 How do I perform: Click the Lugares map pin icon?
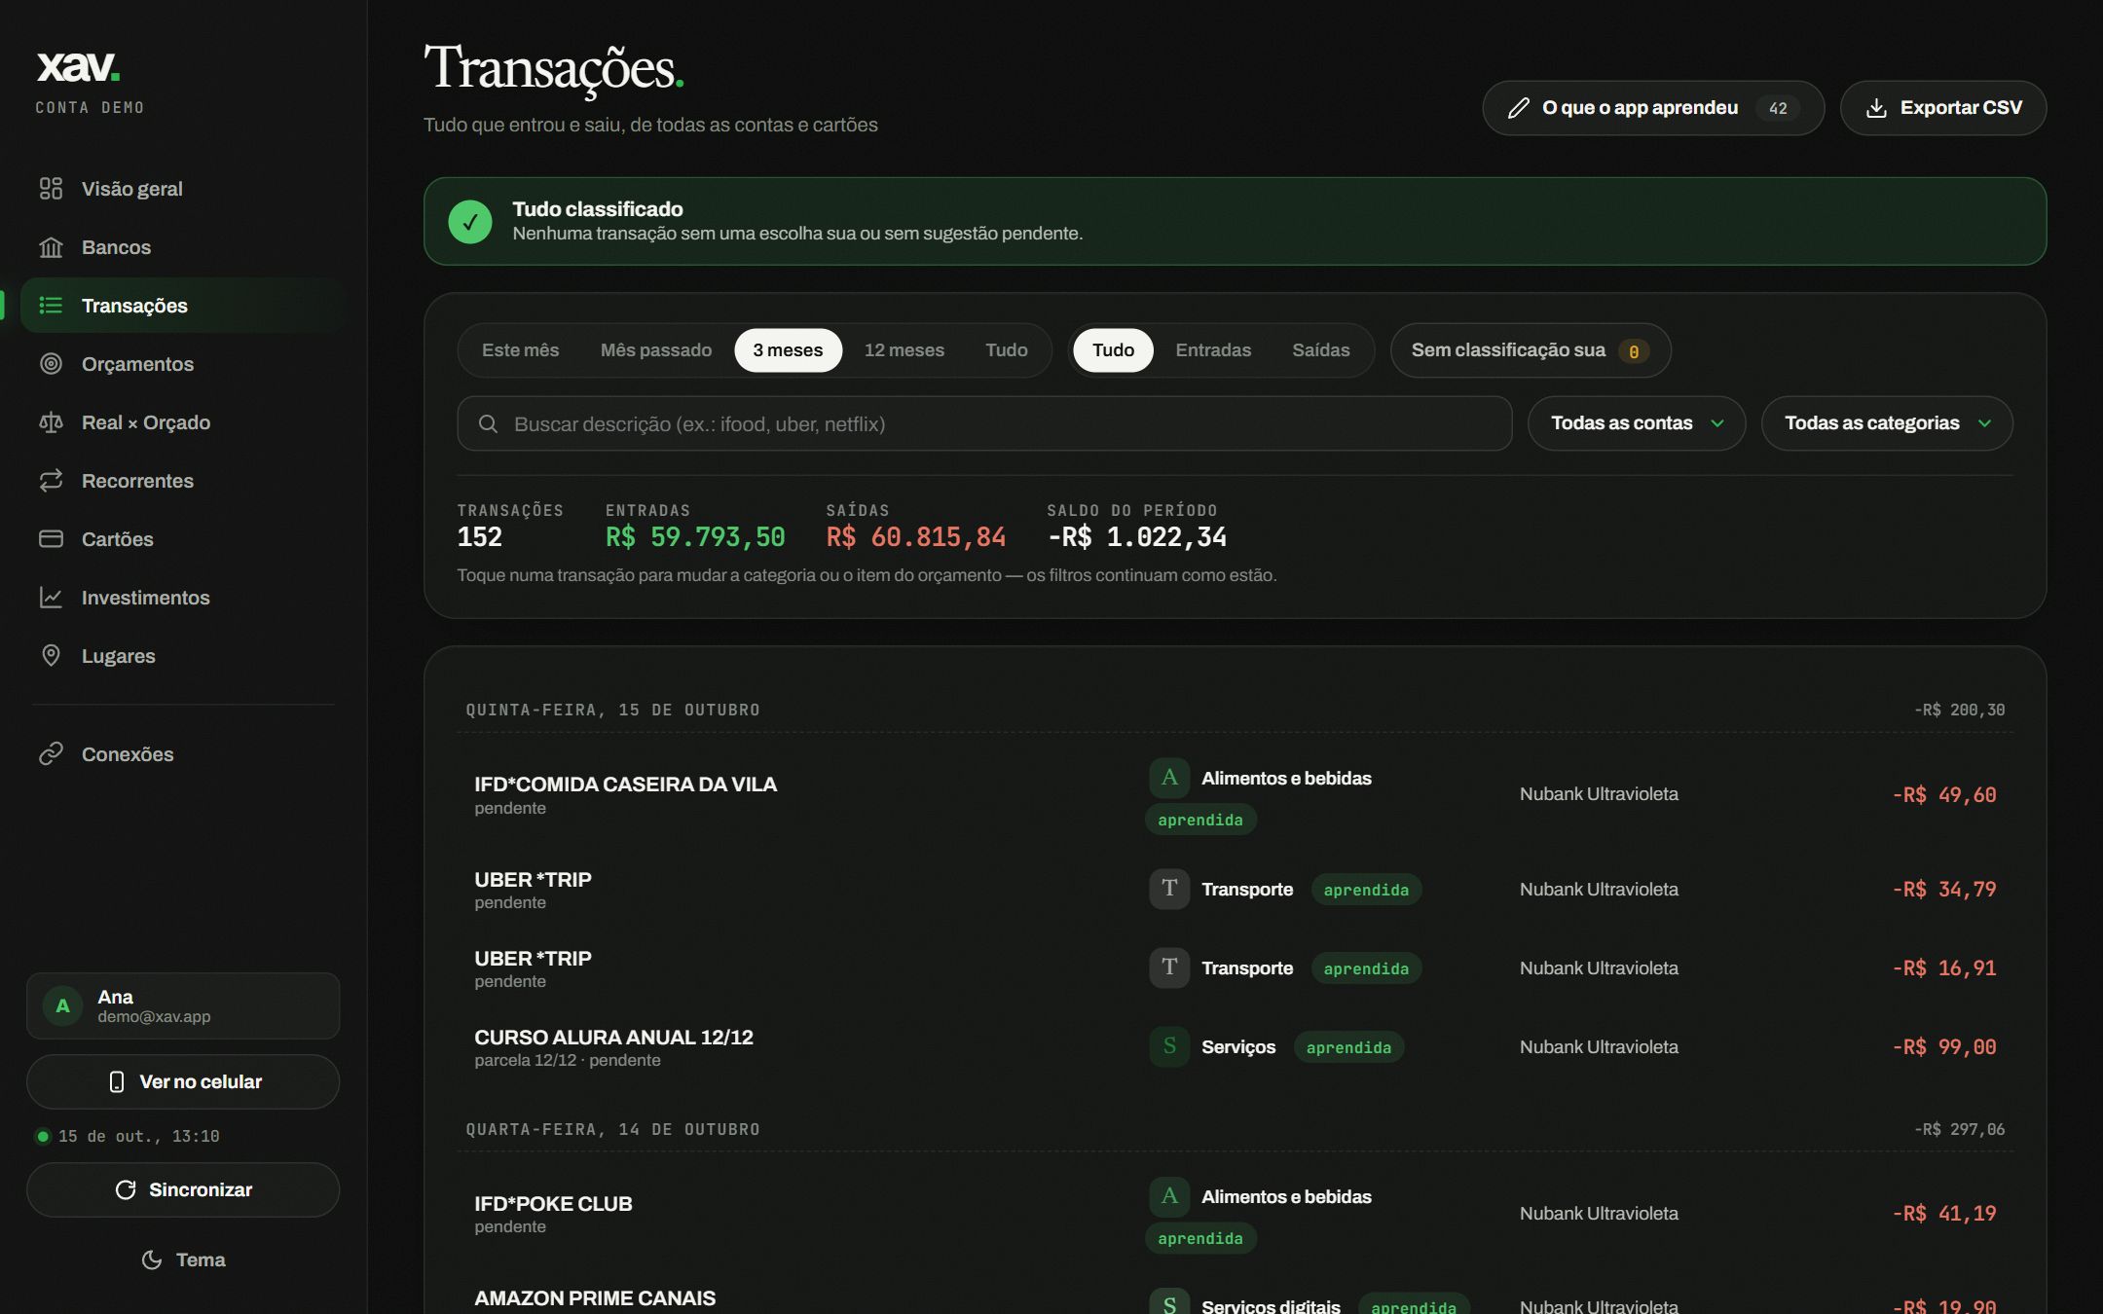(51, 656)
